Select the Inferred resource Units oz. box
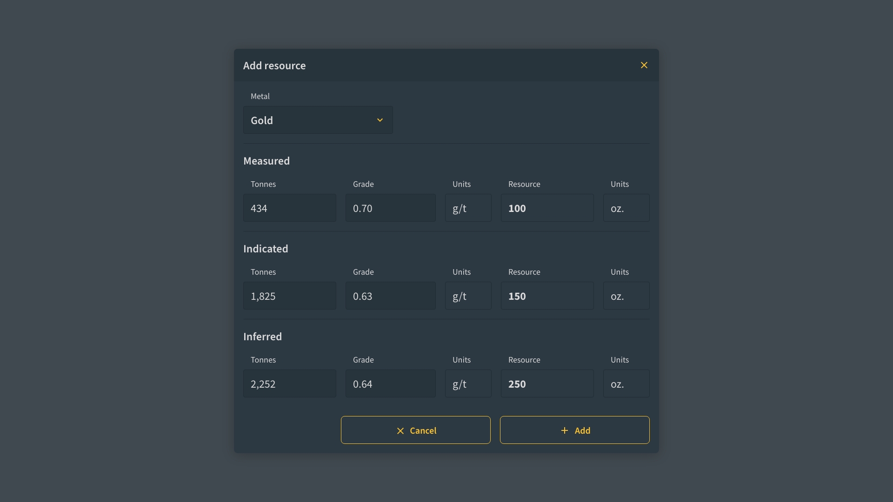Image resolution: width=893 pixels, height=502 pixels. 626,383
